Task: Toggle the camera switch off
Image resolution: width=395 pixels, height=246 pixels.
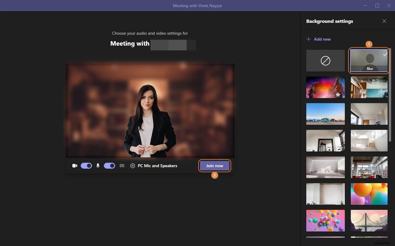Action: (86, 166)
